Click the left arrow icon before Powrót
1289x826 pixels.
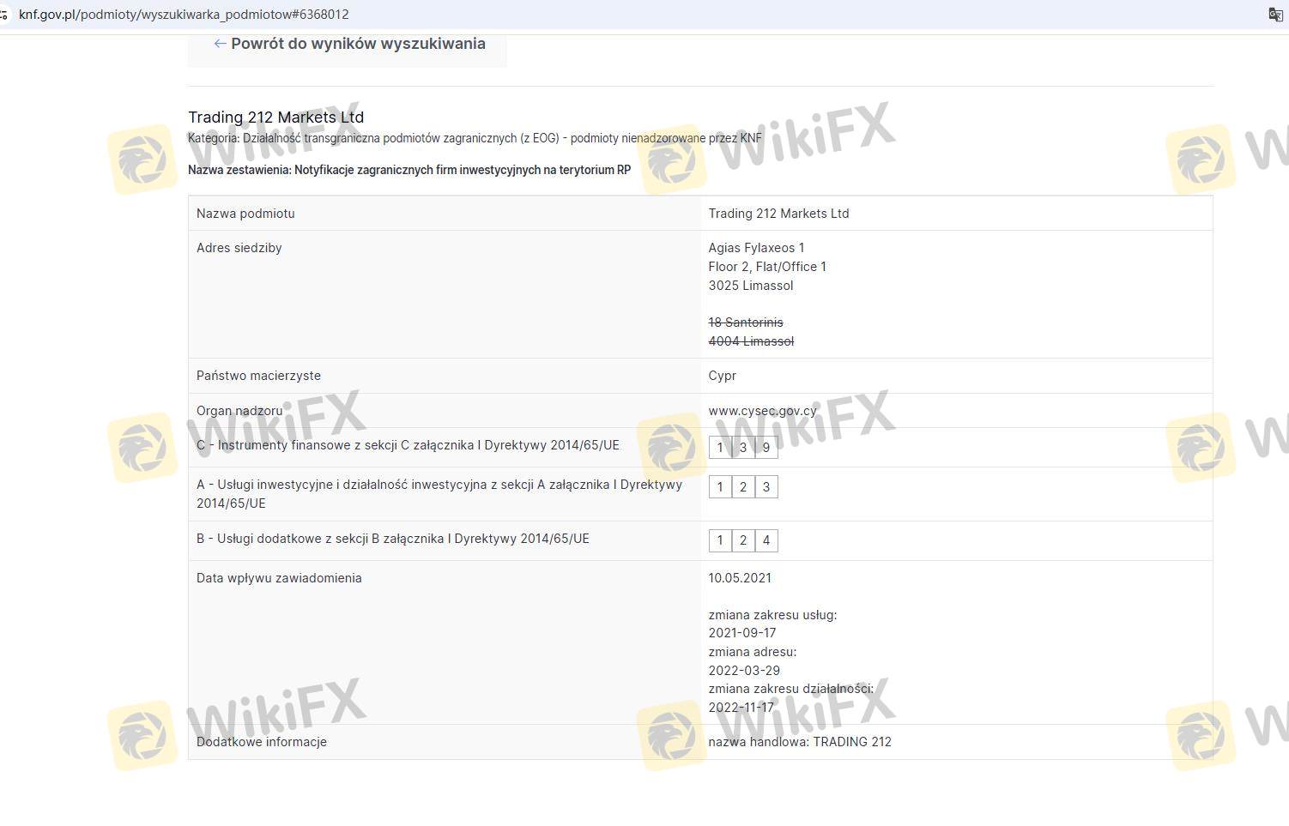pos(220,44)
